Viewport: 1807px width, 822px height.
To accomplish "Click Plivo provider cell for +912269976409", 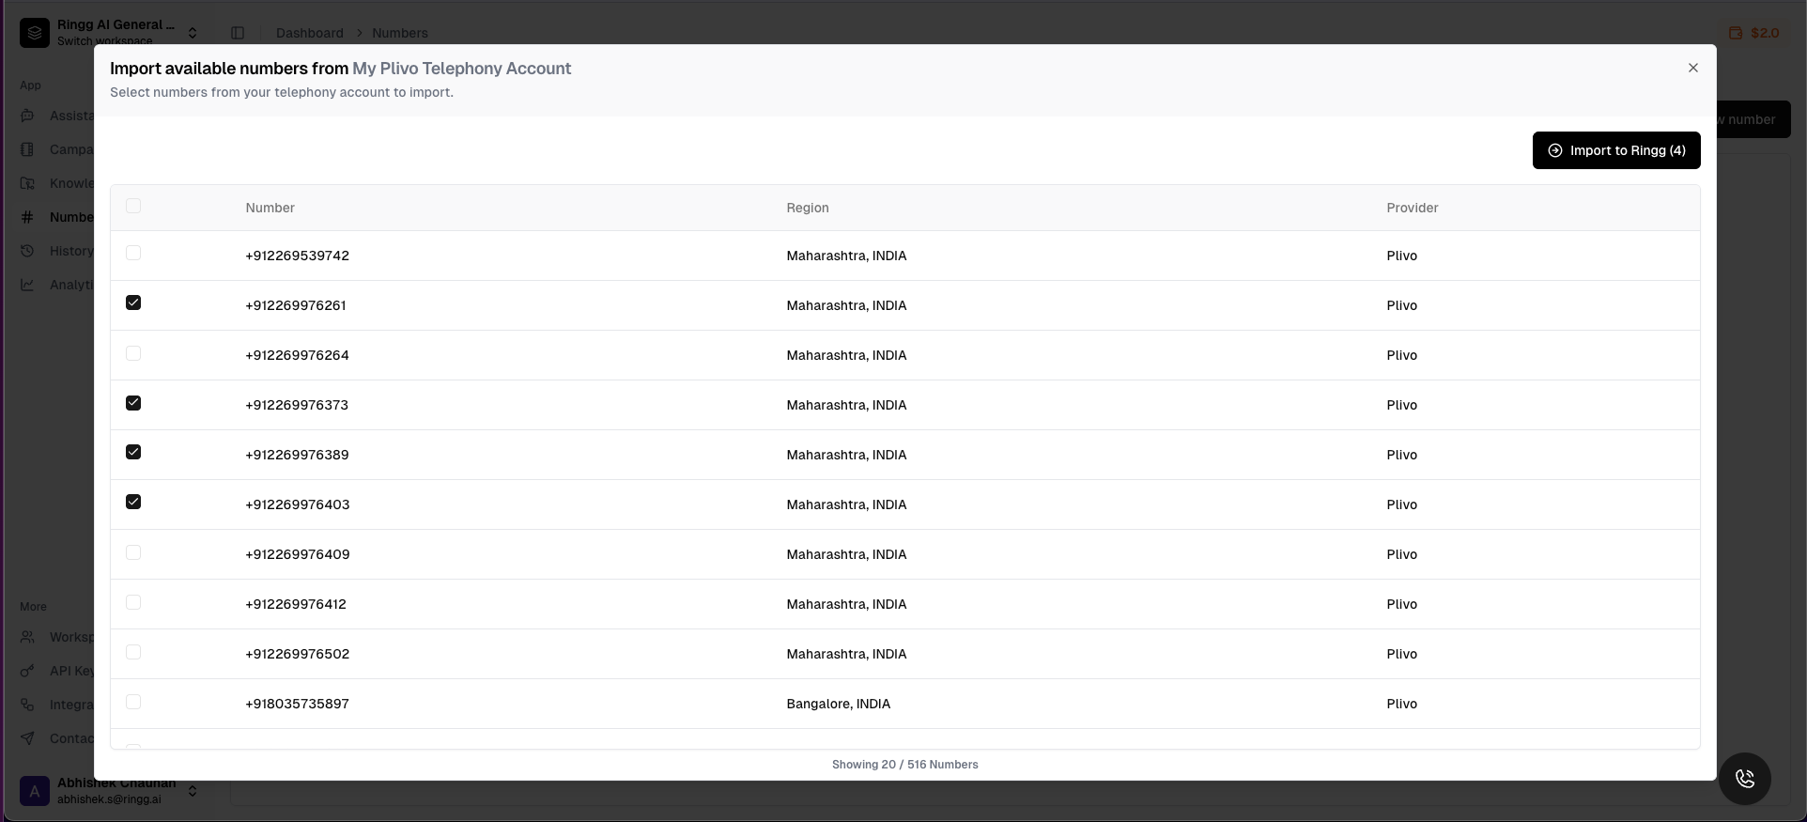I will click(x=1402, y=554).
